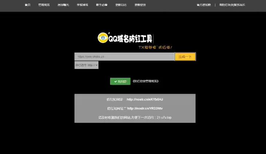Viewport: 266px width, 154px height.
Task: Click the first short link nostr.cn/eKYb6HJ
Action: coord(145,99)
